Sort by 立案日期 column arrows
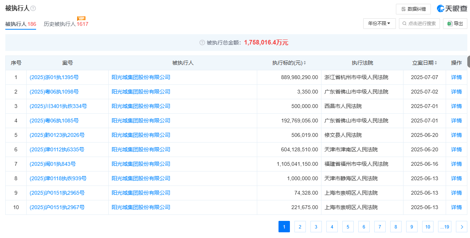The image size is (470, 238). pyautogui.click(x=435, y=63)
